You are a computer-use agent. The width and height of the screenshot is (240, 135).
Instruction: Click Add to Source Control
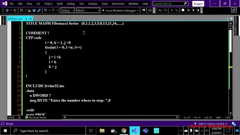point(211,123)
